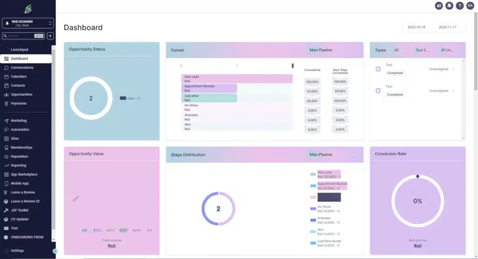
Task: Collapse sidebar using the arrow icon
Action: (55, 251)
